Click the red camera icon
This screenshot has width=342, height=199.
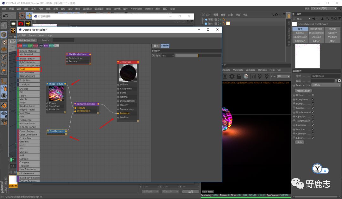21,24
